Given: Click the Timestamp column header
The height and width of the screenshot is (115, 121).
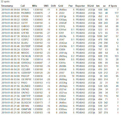Looking at the screenshot, I should (x=7, y=6).
